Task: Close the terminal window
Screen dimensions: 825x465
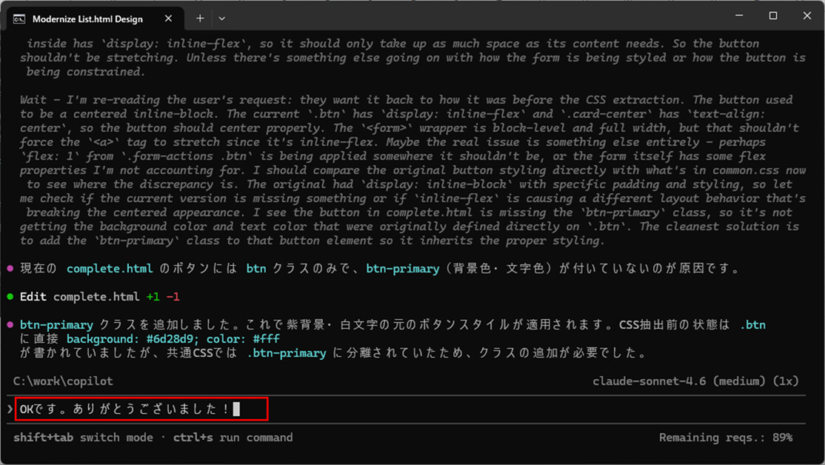Action: click(x=807, y=16)
